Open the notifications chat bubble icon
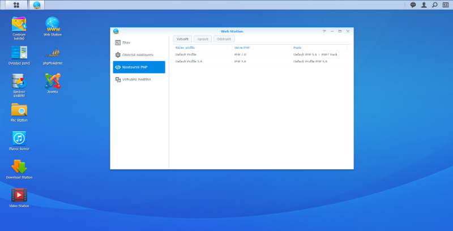Image resolution: width=453 pixels, height=231 pixels. tap(413, 5)
